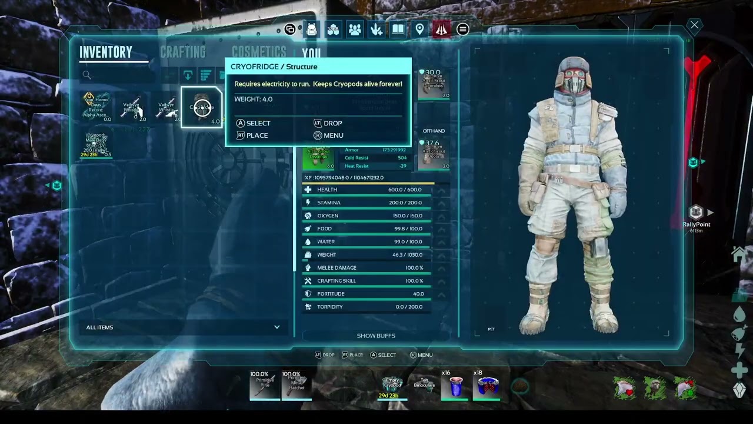Click the transfer-all down arrow icon
Viewport: 753px width, 424px height.
188,75
